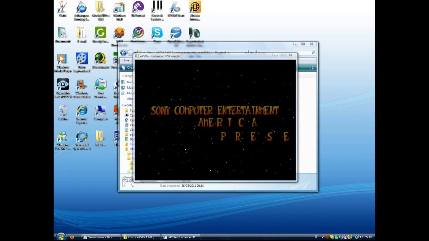Open Windows Media Player shortcut
This screenshot has width=429, height=241.
[63, 63]
